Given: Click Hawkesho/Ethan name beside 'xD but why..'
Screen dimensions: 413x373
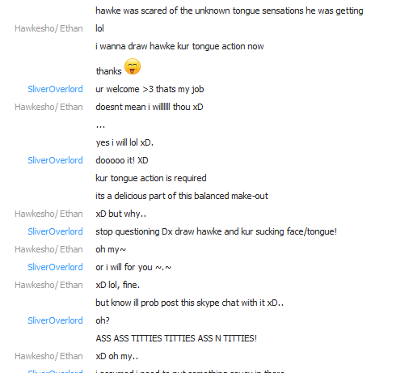Looking at the screenshot, I should pyautogui.click(x=48, y=214).
